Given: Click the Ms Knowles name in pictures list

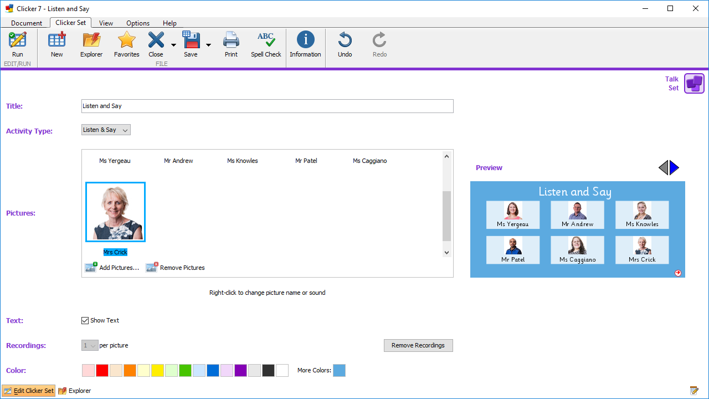Looking at the screenshot, I should pyautogui.click(x=242, y=161).
